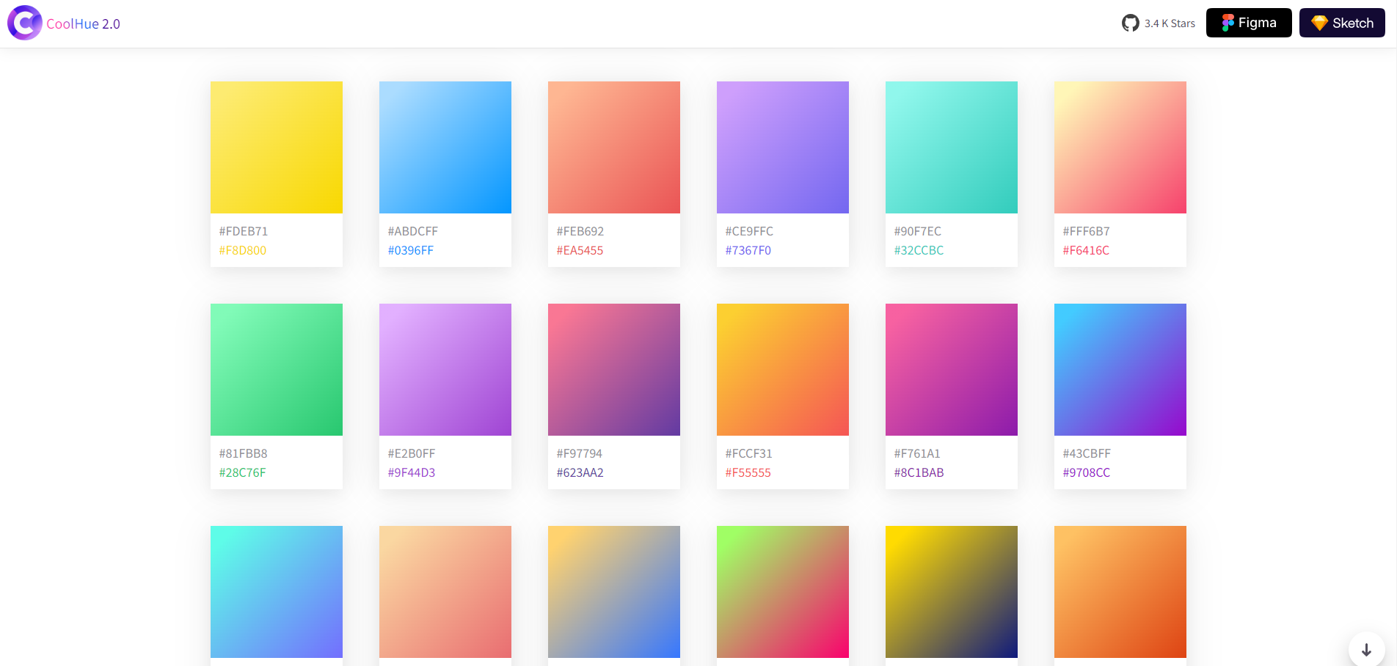
Task: Click the Sketch diamond icon
Action: 1319,23
